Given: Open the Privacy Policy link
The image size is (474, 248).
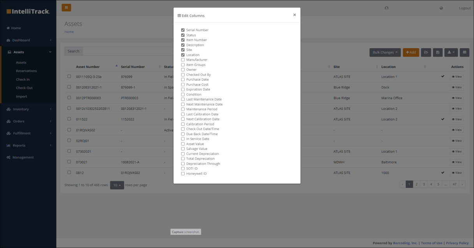Looking at the screenshot, I should [457, 243].
